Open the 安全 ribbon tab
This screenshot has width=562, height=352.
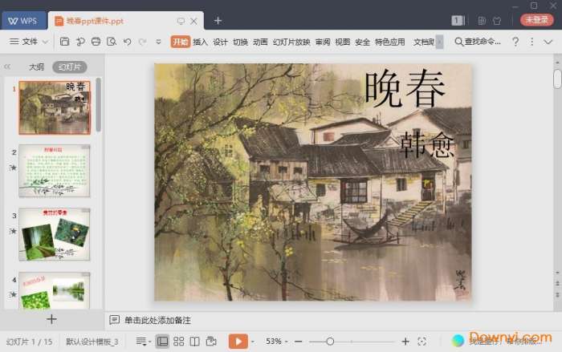[x=362, y=42]
